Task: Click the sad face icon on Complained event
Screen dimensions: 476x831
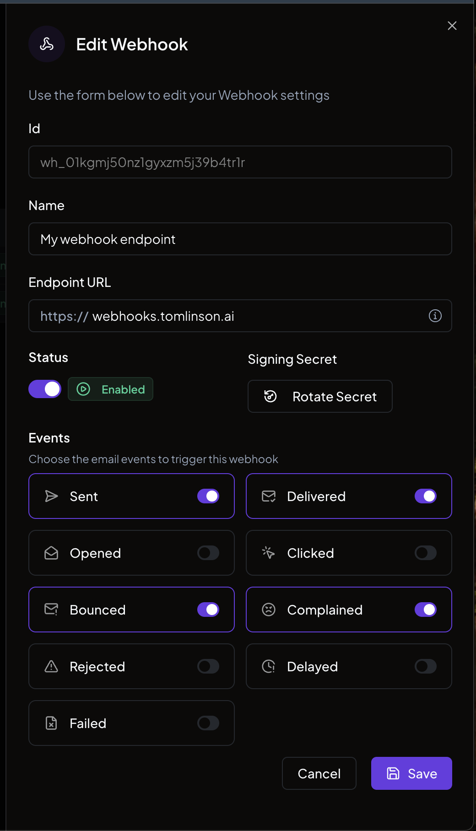Action: pyautogui.click(x=269, y=610)
